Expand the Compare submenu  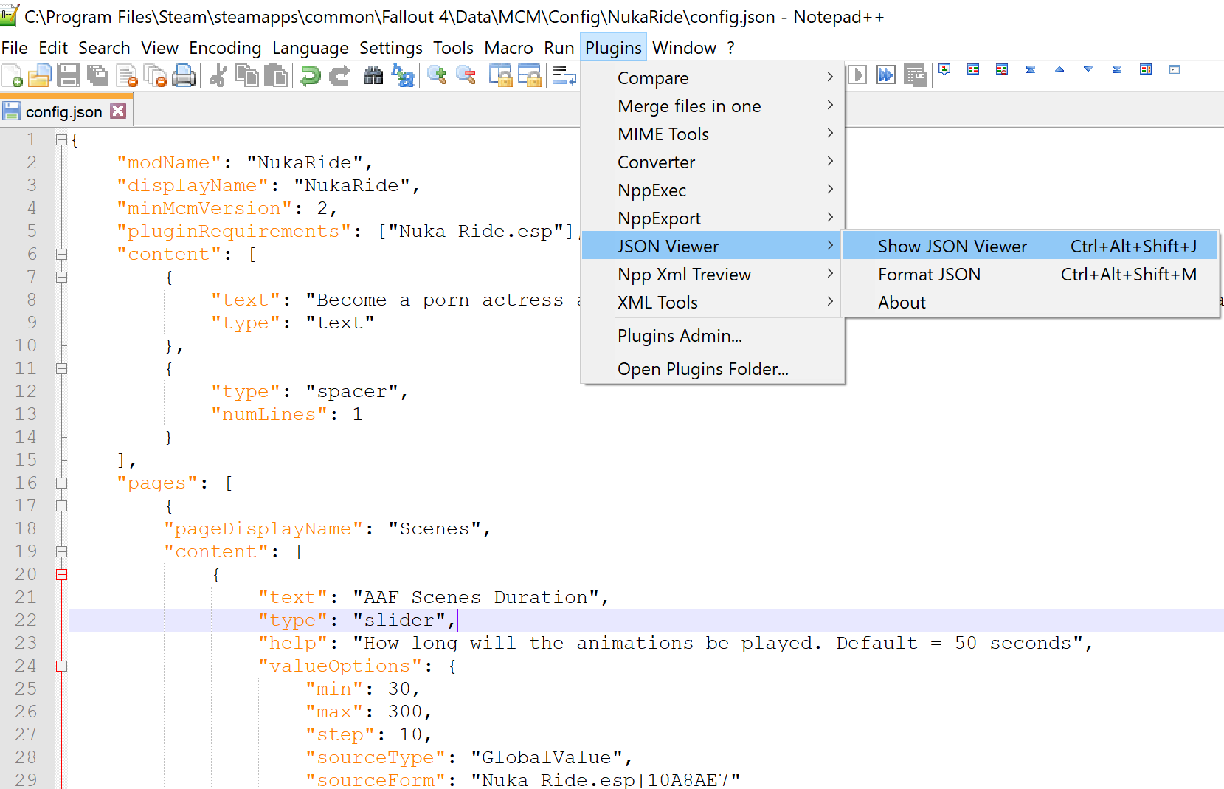point(713,77)
